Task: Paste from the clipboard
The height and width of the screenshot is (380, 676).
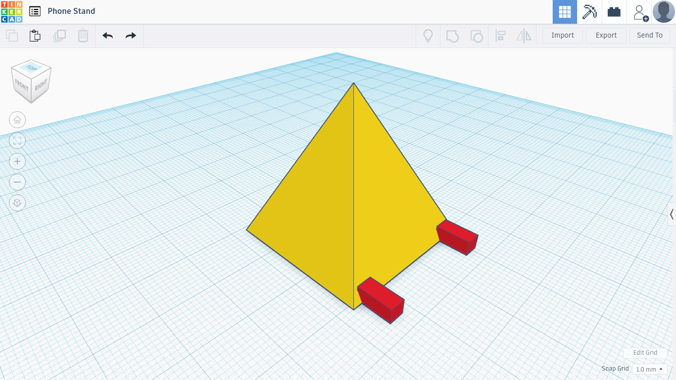Action: click(35, 36)
